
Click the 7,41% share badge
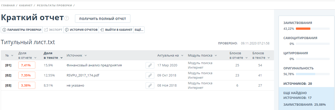pyautogui.click(x=27, y=65)
